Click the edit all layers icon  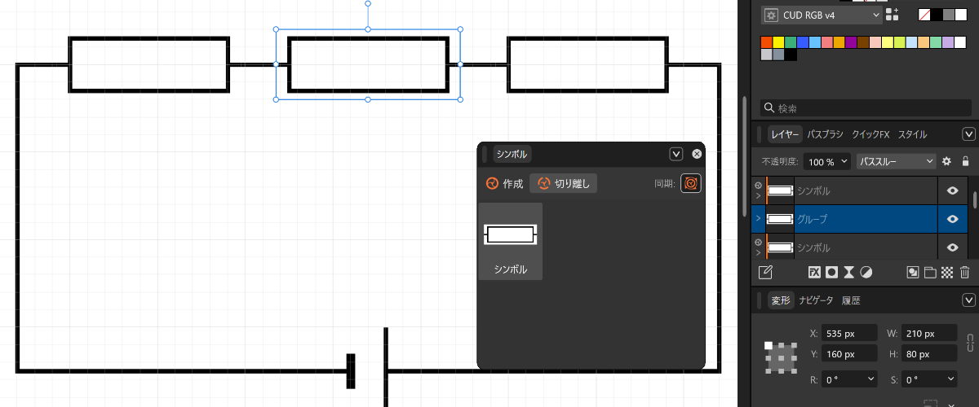coord(765,273)
